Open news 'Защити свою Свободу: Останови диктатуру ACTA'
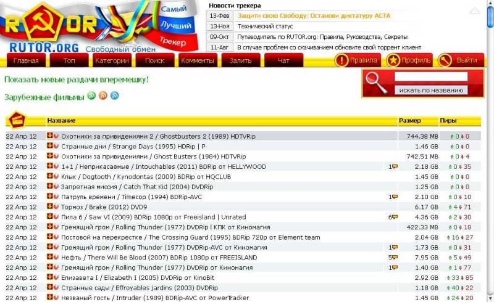The width and height of the screenshot is (494, 302). tap(314, 16)
